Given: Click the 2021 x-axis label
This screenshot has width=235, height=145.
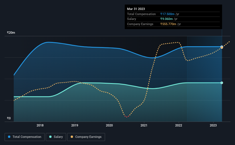Looking at the screenshot, I should click(x=144, y=125).
